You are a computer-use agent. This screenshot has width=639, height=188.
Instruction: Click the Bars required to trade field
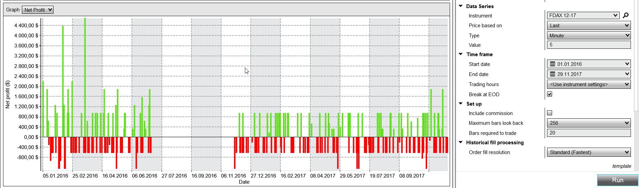(589, 133)
